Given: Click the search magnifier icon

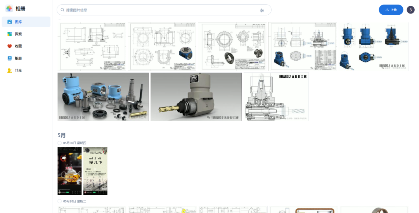Looking at the screenshot, I should (62, 10).
